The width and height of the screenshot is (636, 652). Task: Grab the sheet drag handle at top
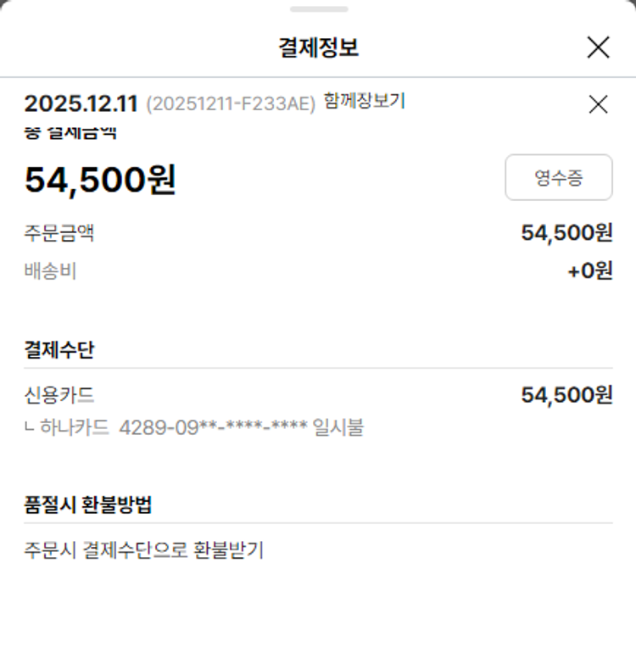coord(318,9)
